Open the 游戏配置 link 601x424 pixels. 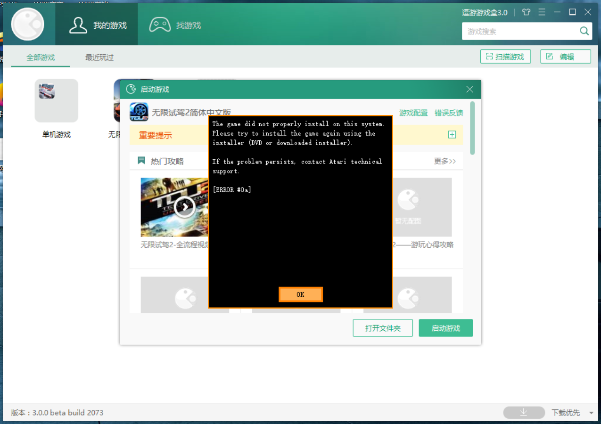(413, 113)
